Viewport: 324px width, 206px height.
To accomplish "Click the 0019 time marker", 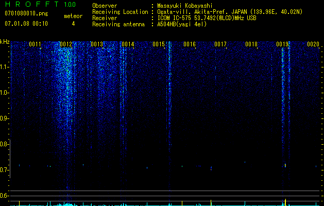I will [282, 44].
